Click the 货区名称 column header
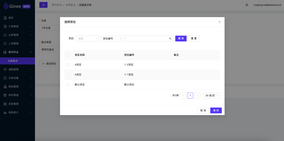Viewport: 284px width, 141px height. (x=80, y=55)
